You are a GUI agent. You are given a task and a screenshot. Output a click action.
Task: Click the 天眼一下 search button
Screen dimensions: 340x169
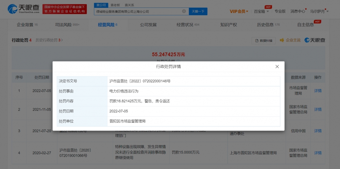198,11
